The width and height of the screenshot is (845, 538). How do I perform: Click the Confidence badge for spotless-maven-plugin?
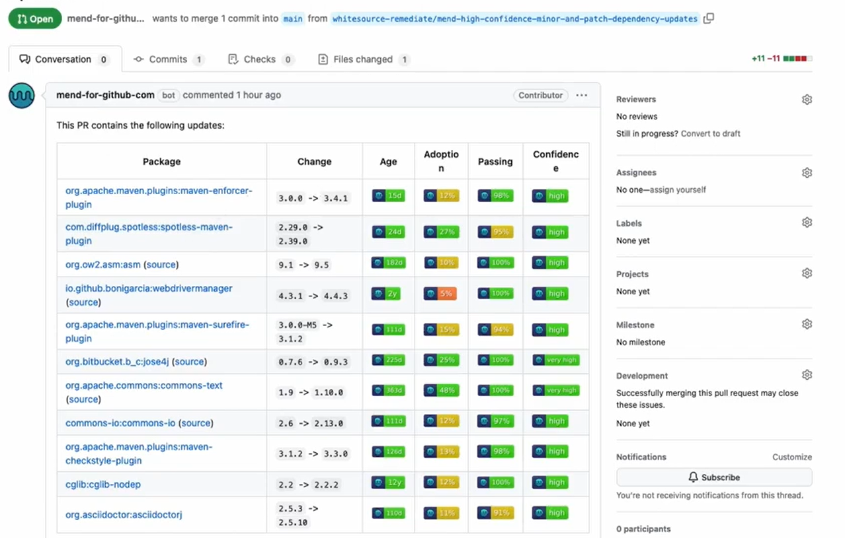tap(550, 232)
